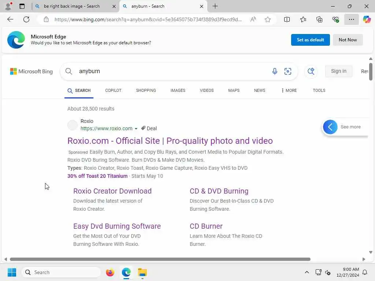This screenshot has height=281, width=375.
Task: Click Microsoft Edge taskbar icon
Action: coord(126,272)
